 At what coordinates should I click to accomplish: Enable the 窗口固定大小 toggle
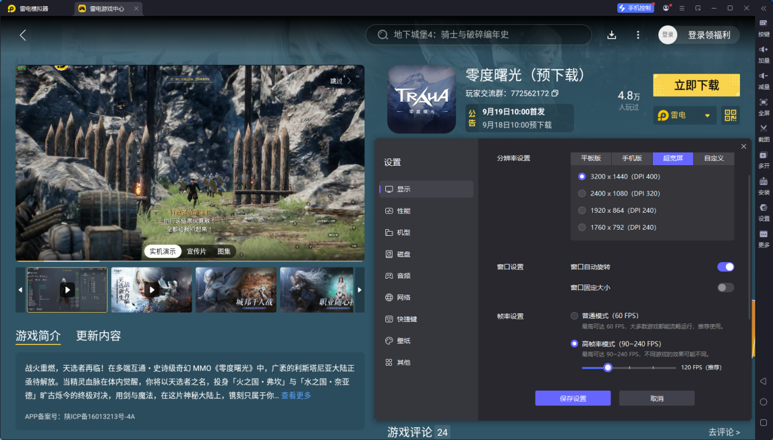(x=725, y=288)
